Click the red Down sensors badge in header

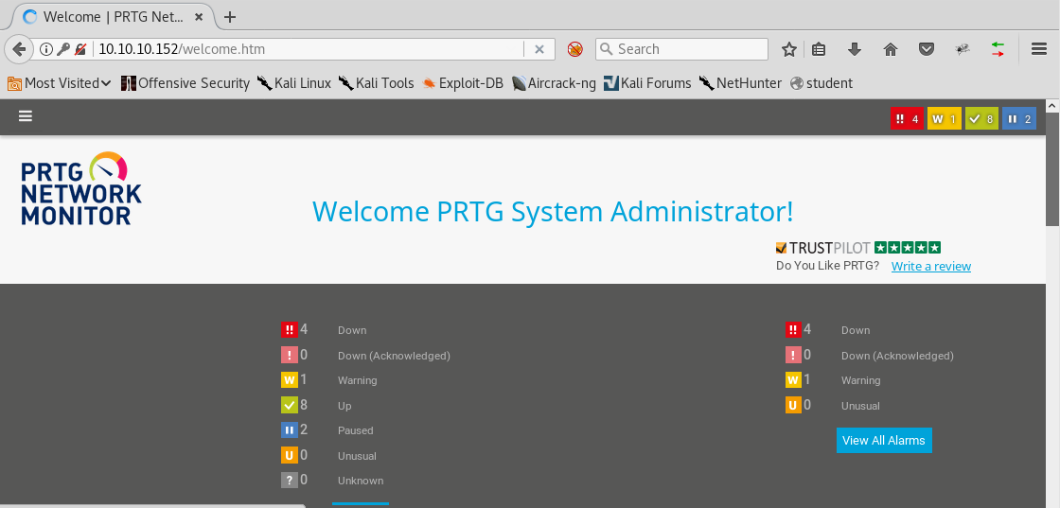(x=906, y=119)
